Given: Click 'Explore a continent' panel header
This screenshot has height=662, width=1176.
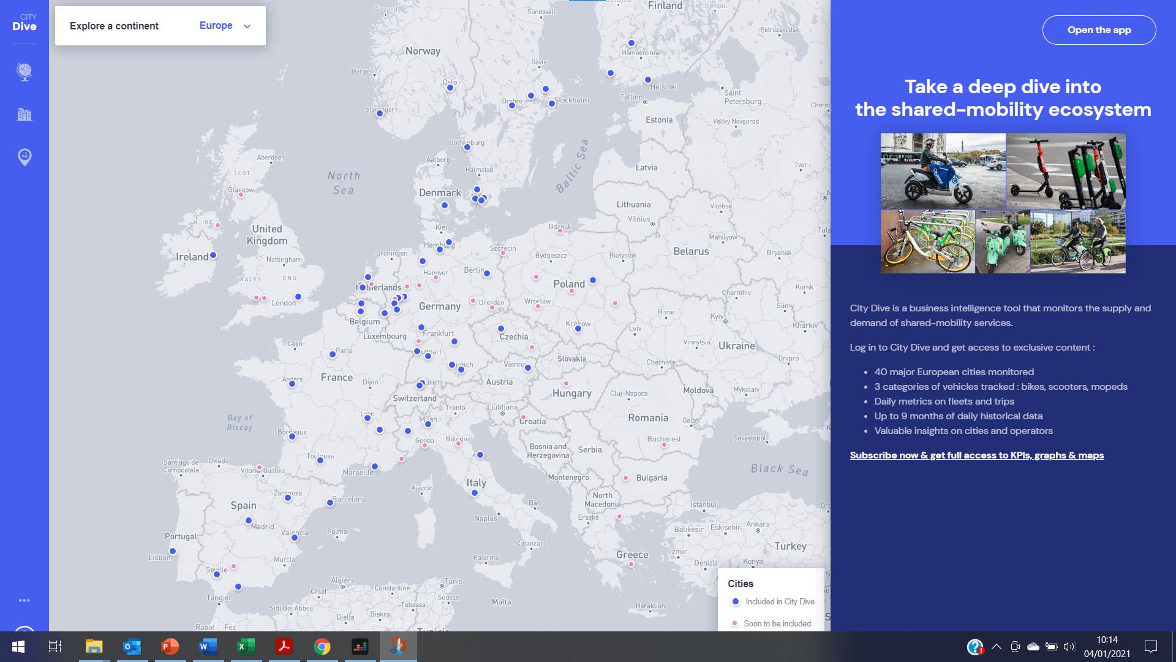Looking at the screenshot, I should [x=114, y=26].
